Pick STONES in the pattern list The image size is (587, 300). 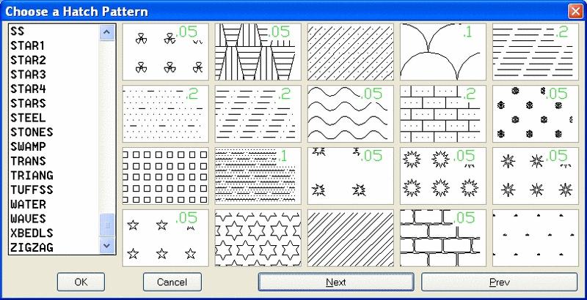32,132
